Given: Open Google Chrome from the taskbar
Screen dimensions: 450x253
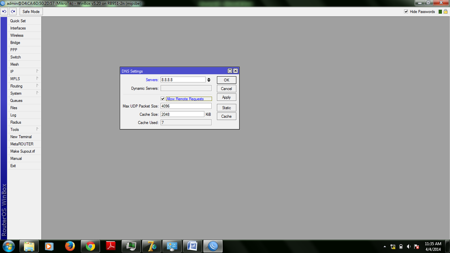Looking at the screenshot, I should 90,247.
